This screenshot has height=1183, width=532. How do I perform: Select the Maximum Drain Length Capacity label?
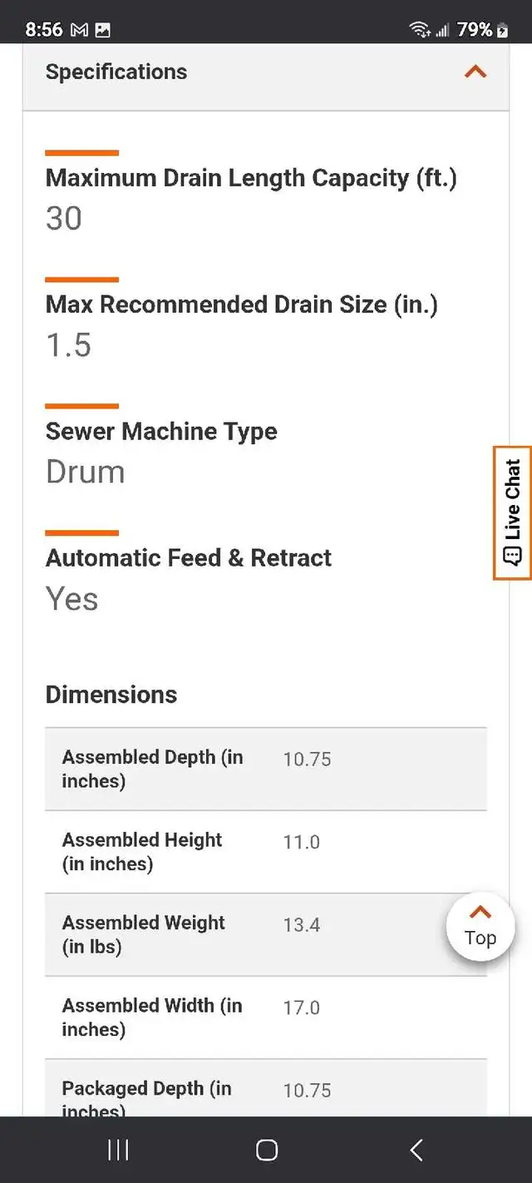(251, 178)
